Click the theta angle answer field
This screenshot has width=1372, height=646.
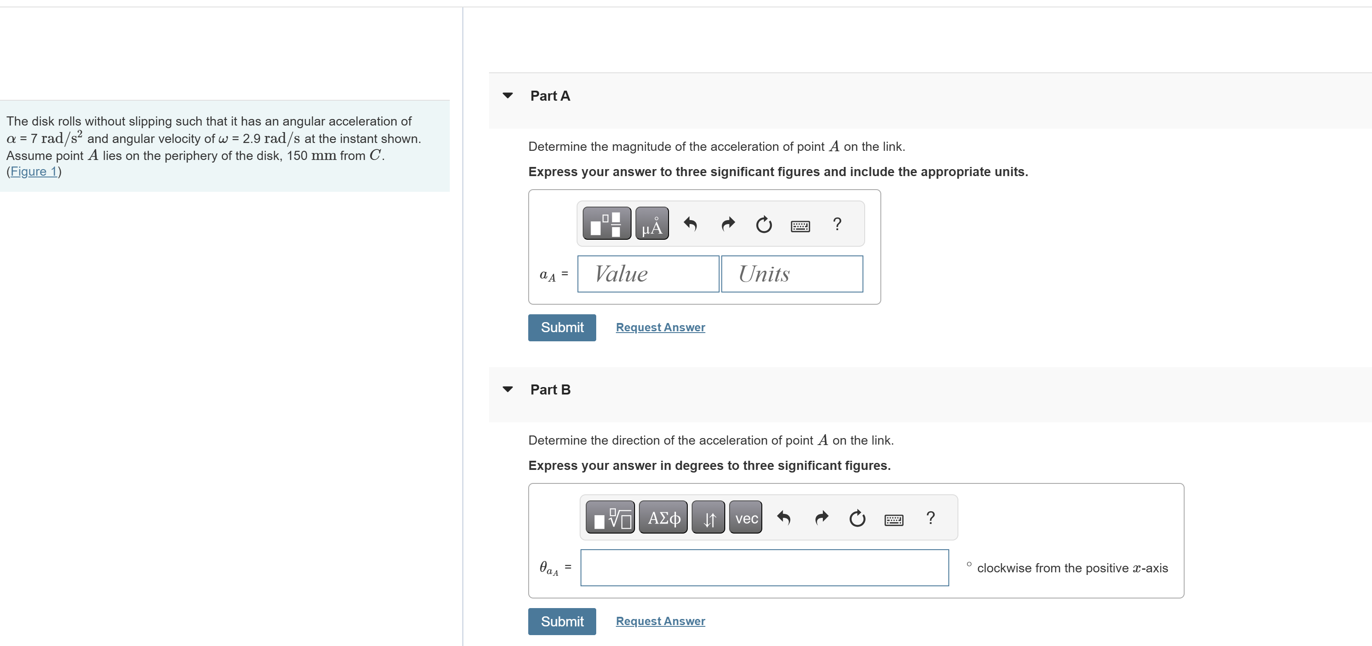(764, 567)
